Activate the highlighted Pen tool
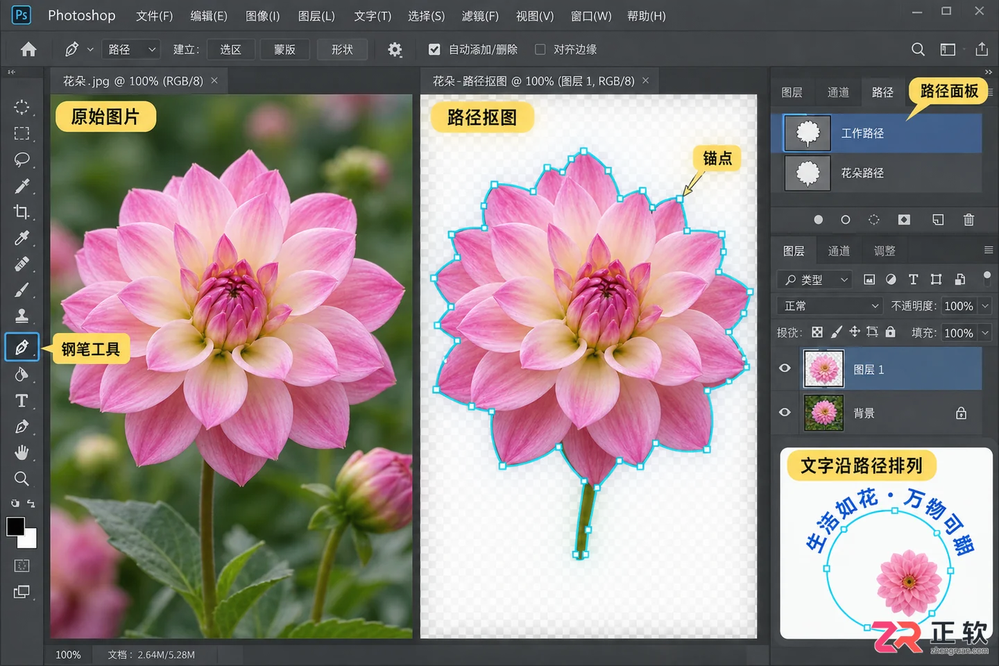The width and height of the screenshot is (999, 666). coord(22,347)
